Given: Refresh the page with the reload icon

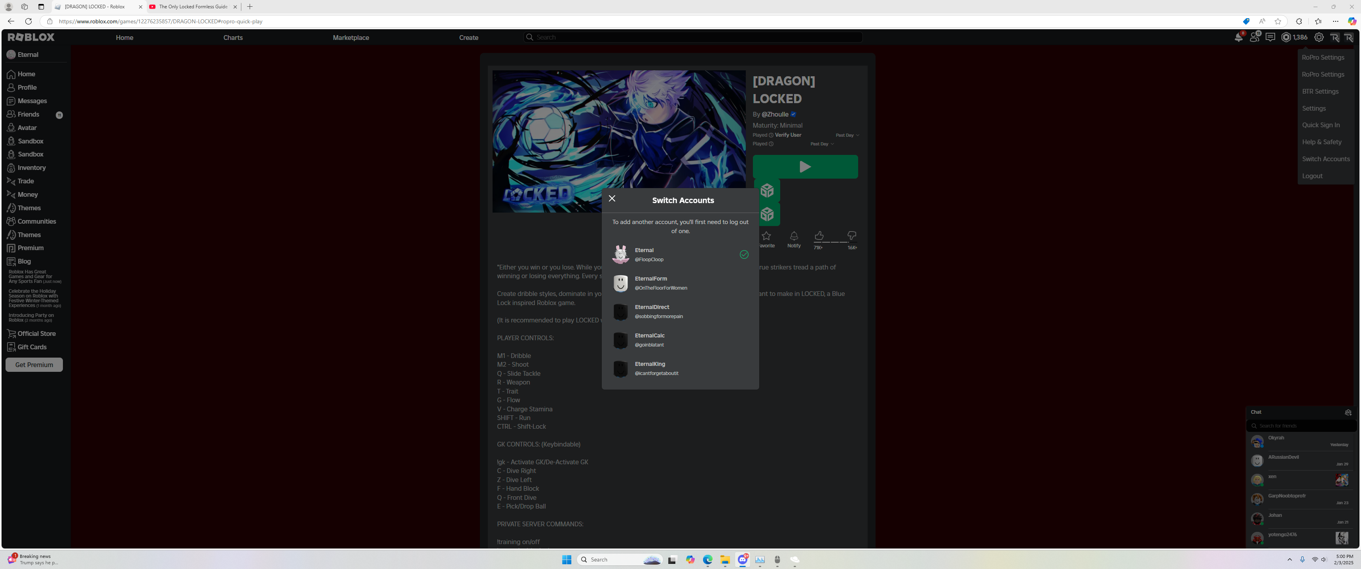Looking at the screenshot, I should click(x=28, y=21).
